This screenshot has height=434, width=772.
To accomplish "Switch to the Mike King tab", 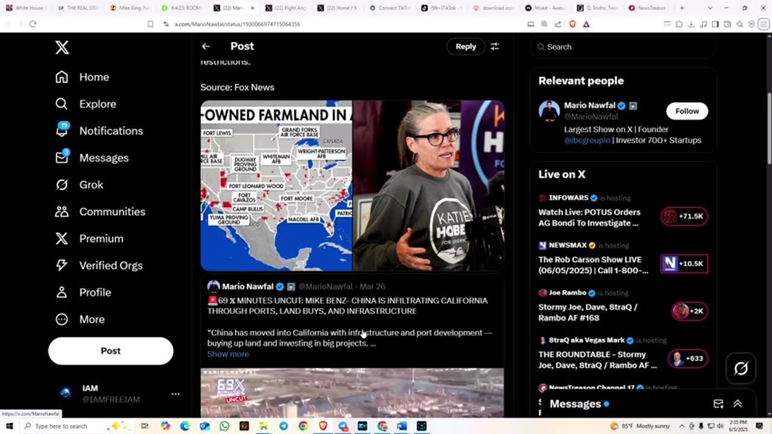I will point(131,8).
